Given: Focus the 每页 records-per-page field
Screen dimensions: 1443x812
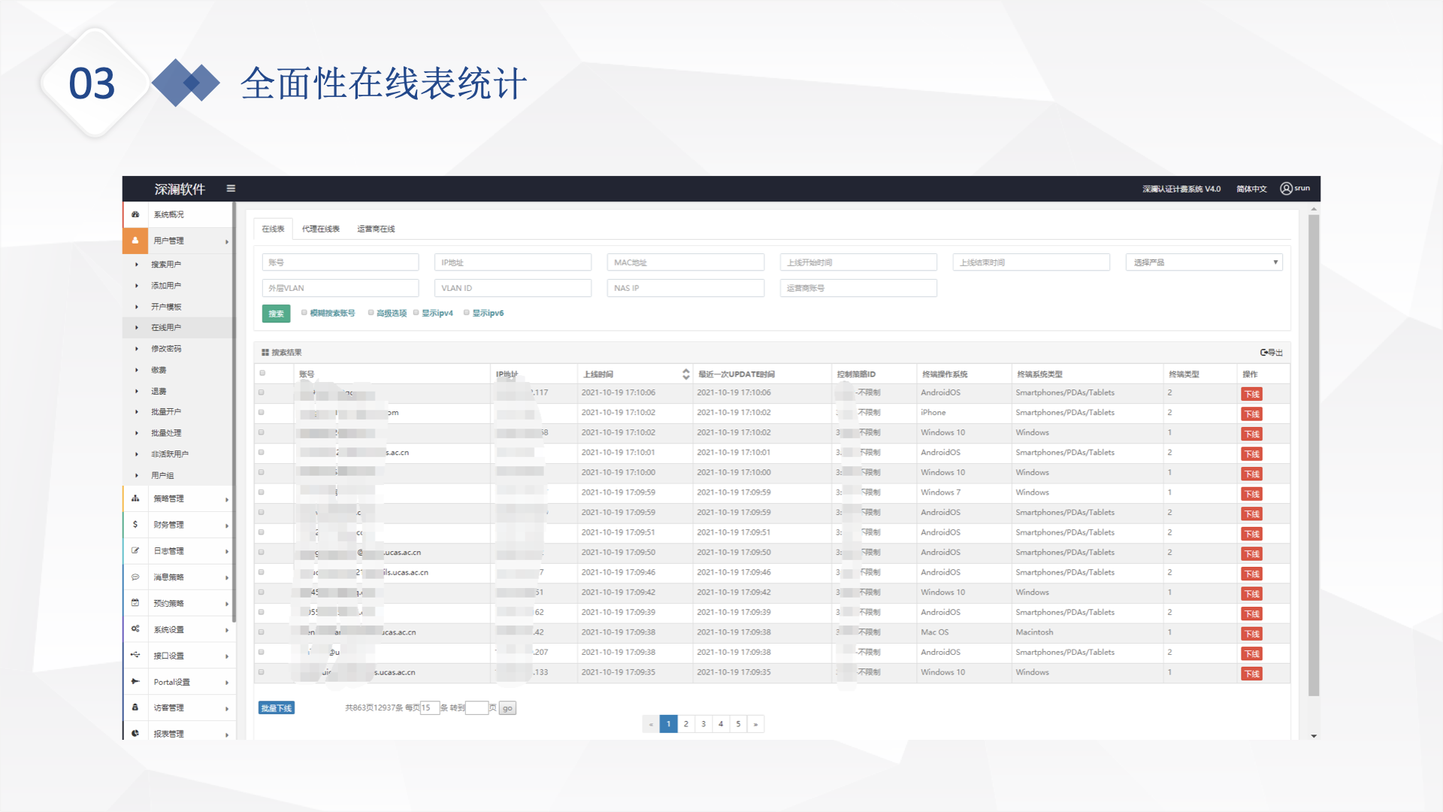Looking at the screenshot, I should click(429, 708).
